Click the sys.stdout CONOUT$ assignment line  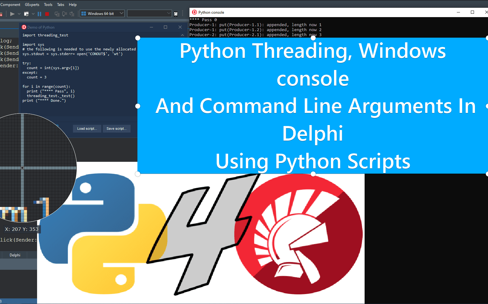[x=73, y=54]
